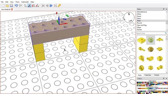Image resolution: width=168 pixels, height=94 pixels.
Task: Choose the Panel category
Action: [139, 16]
